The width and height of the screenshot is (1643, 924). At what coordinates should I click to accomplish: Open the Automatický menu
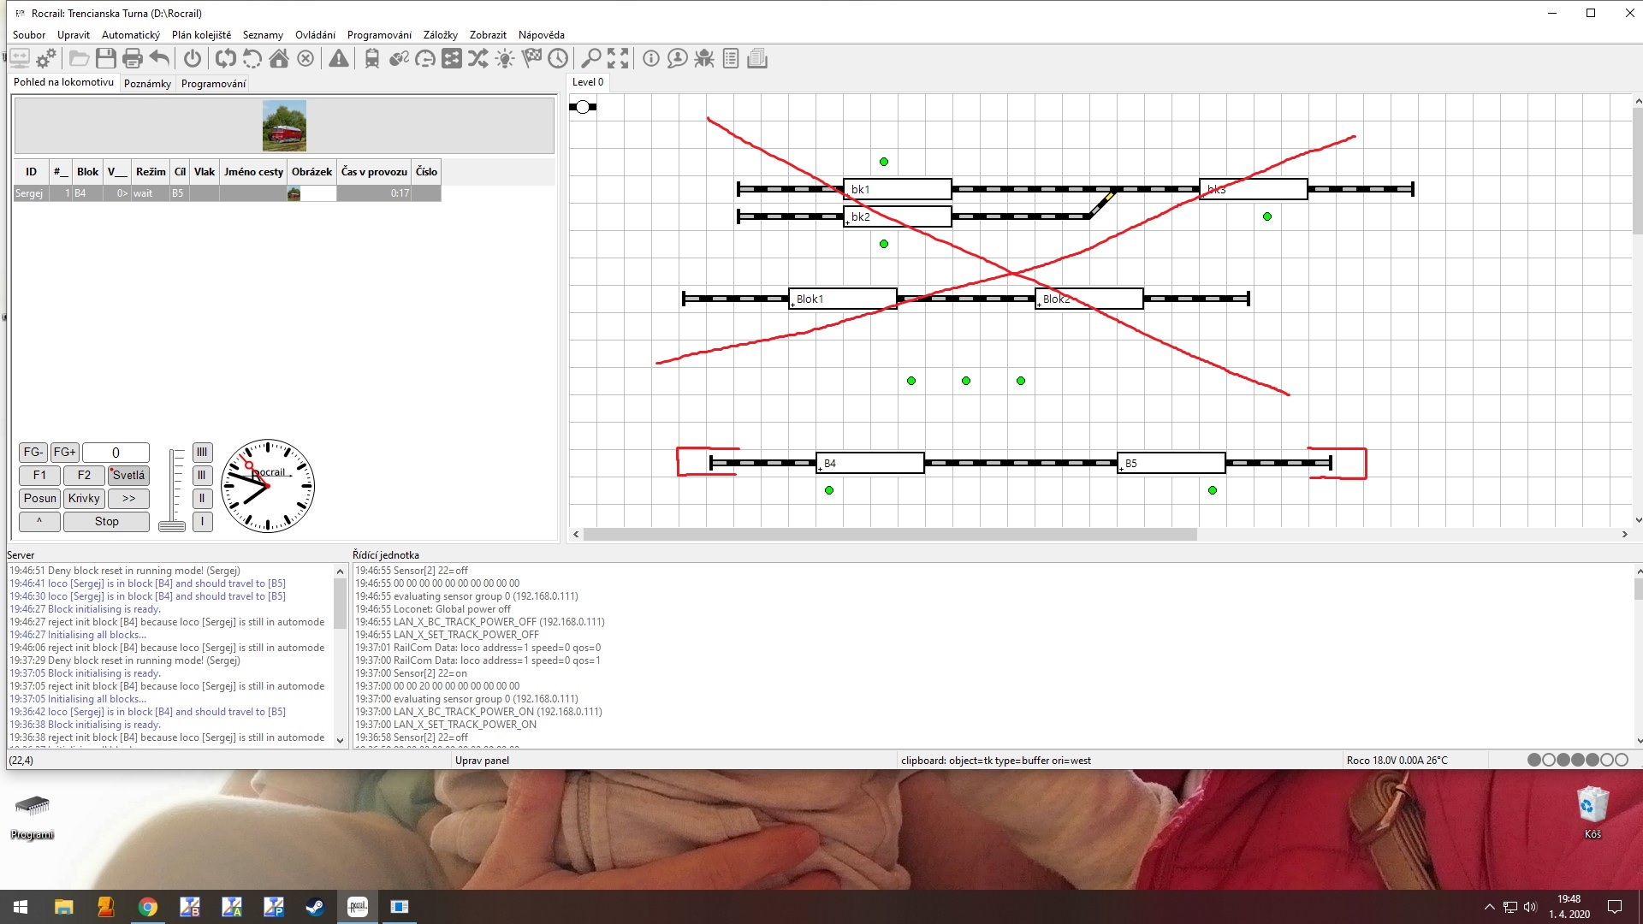pyautogui.click(x=130, y=35)
